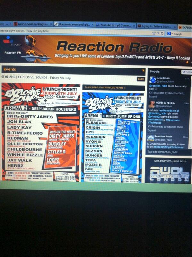This screenshot has height=257, width=192.
Task: Close the 'YouTube to mp3 Converter' tab
Action: pyautogui.click(x=134, y=26)
